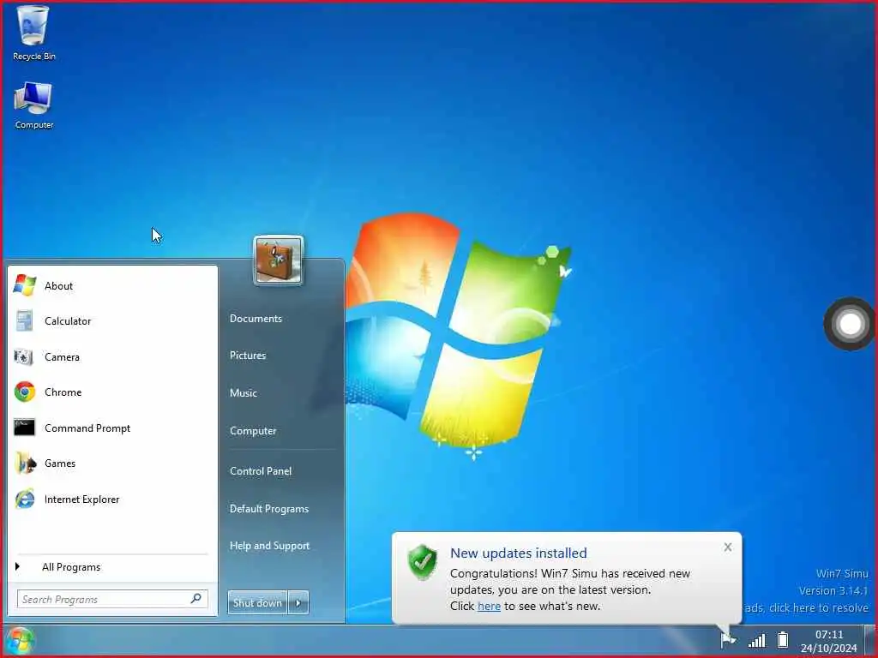Click the network signal tray icon

757,640
